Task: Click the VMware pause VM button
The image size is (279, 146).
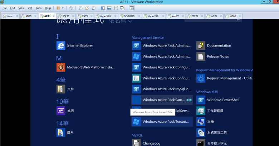Action: pyautogui.click(x=58, y=8)
